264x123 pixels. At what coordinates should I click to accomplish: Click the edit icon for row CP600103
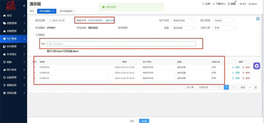[233, 67]
